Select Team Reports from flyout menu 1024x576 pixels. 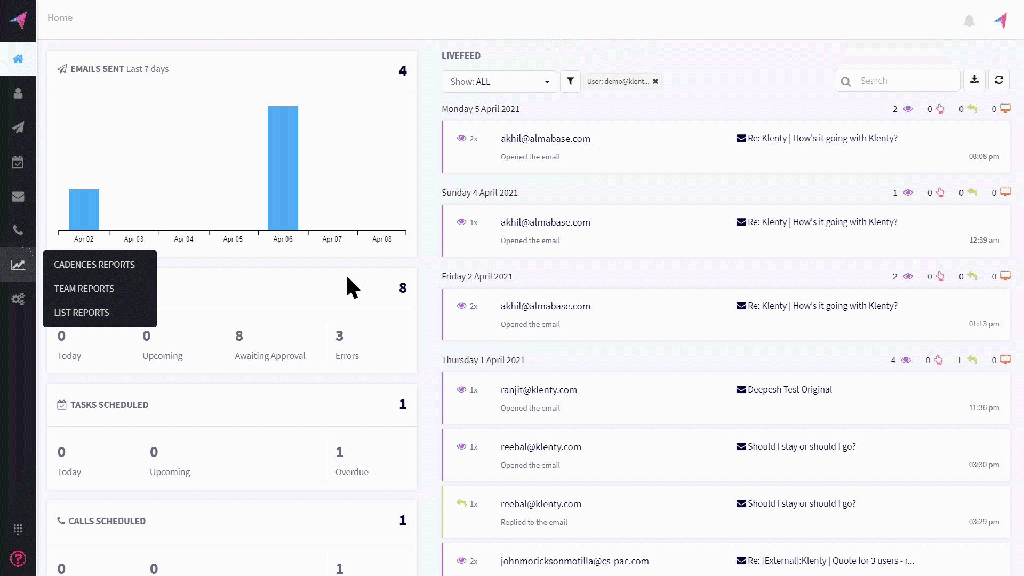[84, 289]
